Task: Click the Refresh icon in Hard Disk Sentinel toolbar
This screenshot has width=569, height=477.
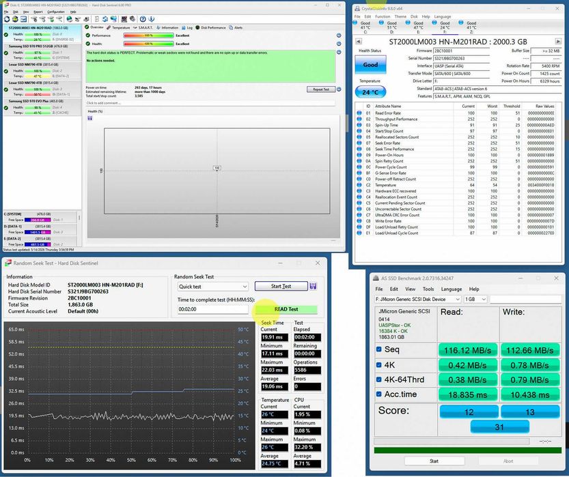Action: pyautogui.click(x=7, y=19)
